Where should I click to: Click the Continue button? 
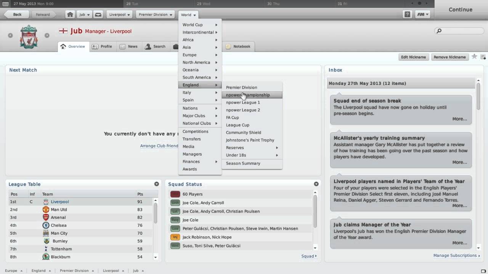pyautogui.click(x=461, y=10)
